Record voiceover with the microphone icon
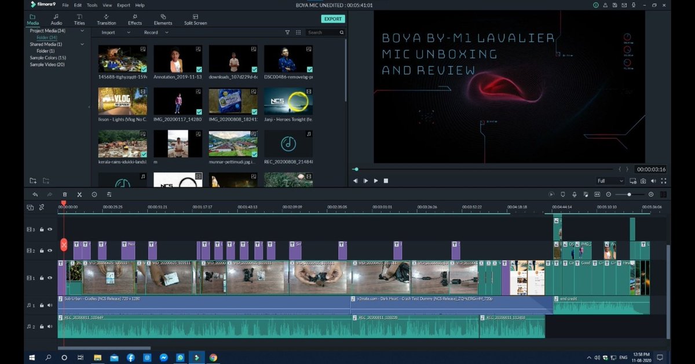This screenshot has height=364, width=695. [x=574, y=194]
